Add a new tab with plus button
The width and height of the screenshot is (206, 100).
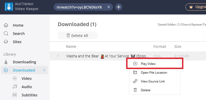pos(119,7)
